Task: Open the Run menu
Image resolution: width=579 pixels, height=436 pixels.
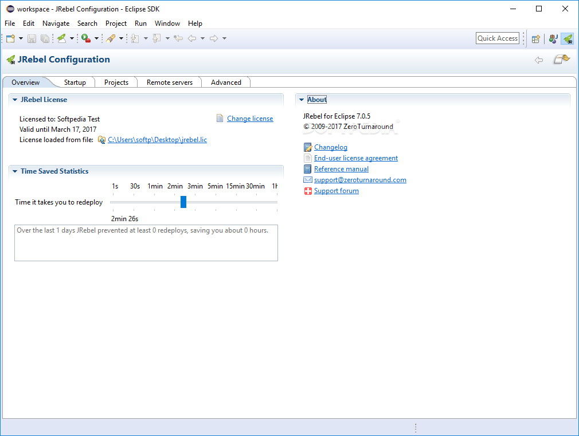Action: point(140,23)
